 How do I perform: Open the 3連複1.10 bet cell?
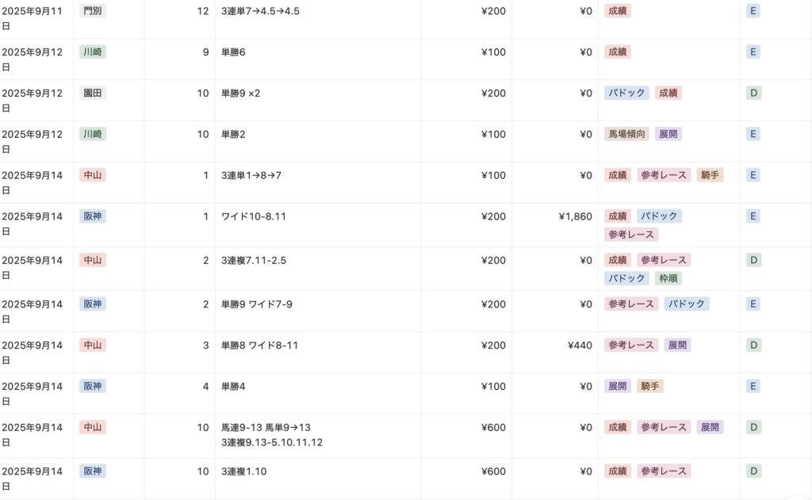point(244,471)
